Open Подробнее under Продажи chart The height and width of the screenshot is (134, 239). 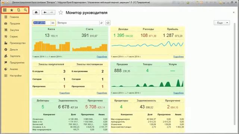pos(179,93)
